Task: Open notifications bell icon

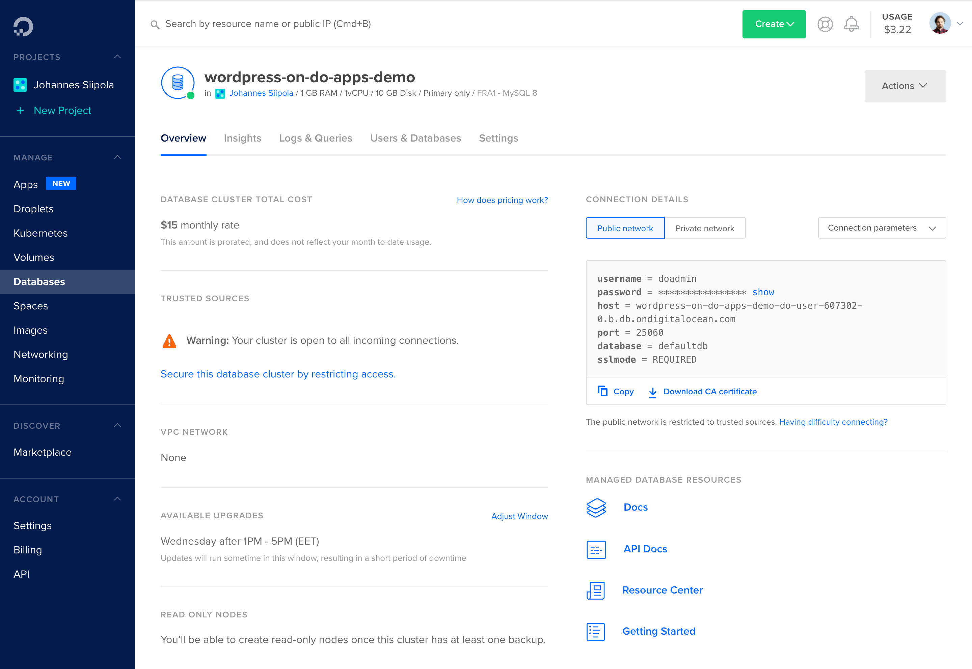Action: 851,24
